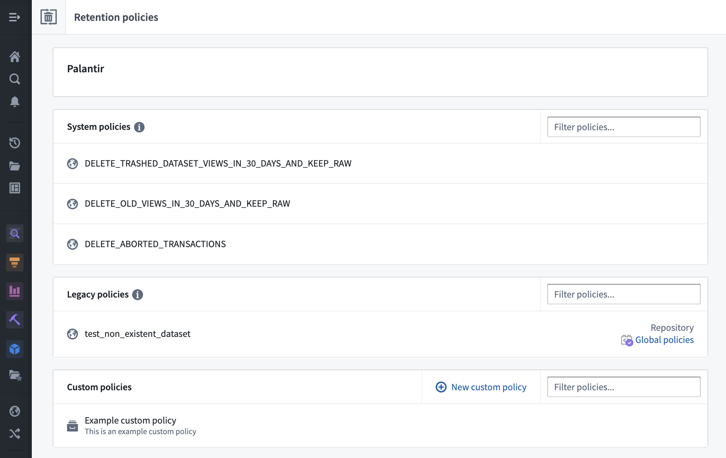Focus Custom policies filter field
This screenshot has height=458, width=726.
(x=624, y=387)
